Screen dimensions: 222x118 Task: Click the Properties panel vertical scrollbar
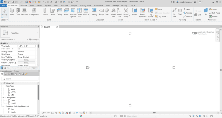[38, 46]
